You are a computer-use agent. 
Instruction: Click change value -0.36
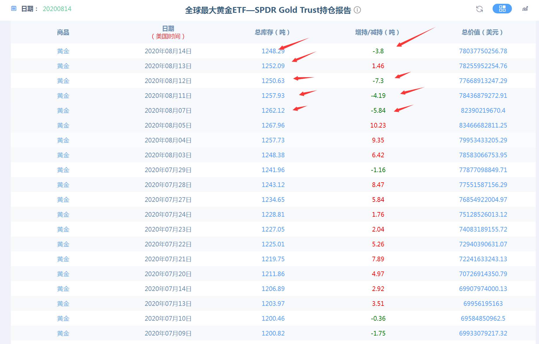pos(378,319)
